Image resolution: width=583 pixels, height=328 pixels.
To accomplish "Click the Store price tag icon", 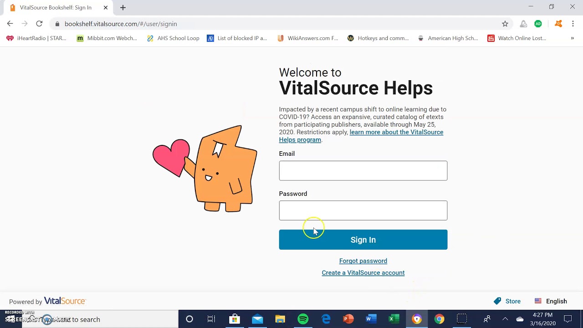I will point(497,301).
